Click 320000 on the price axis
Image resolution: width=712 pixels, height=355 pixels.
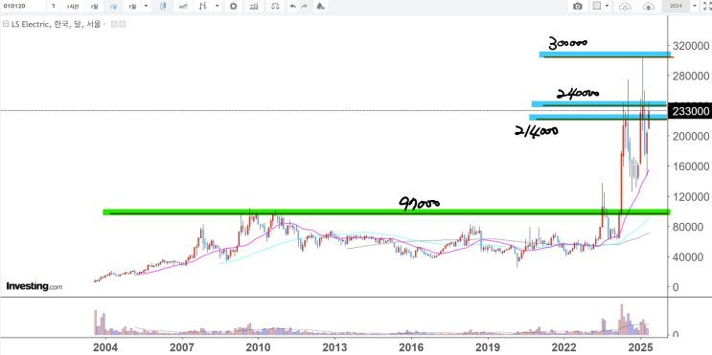click(x=690, y=45)
